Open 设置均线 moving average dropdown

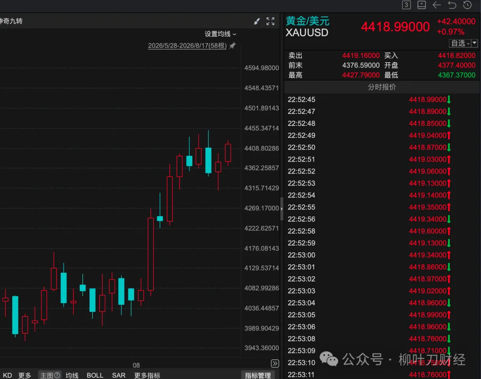click(x=220, y=34)
